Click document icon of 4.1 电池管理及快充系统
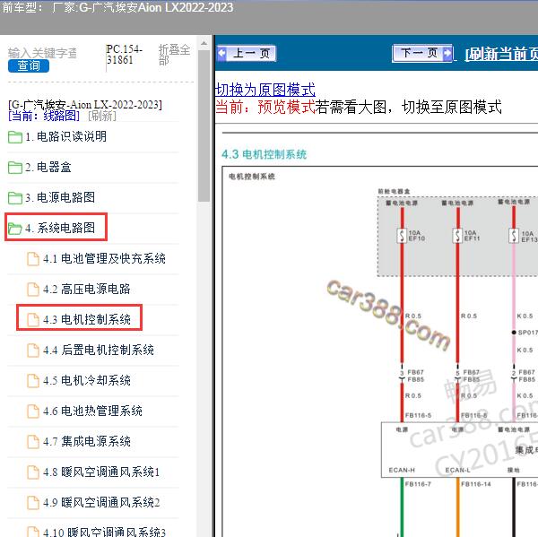 coord(33,259)
